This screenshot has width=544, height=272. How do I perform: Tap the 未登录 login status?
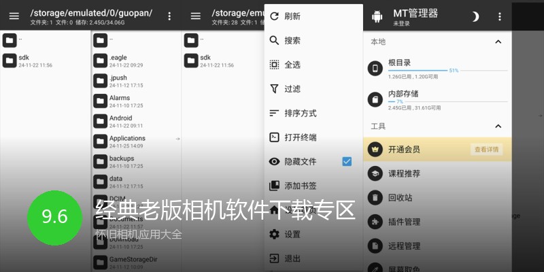401,24
